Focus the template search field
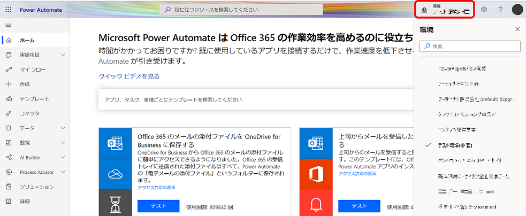526x216 pixels. [257, 99]
